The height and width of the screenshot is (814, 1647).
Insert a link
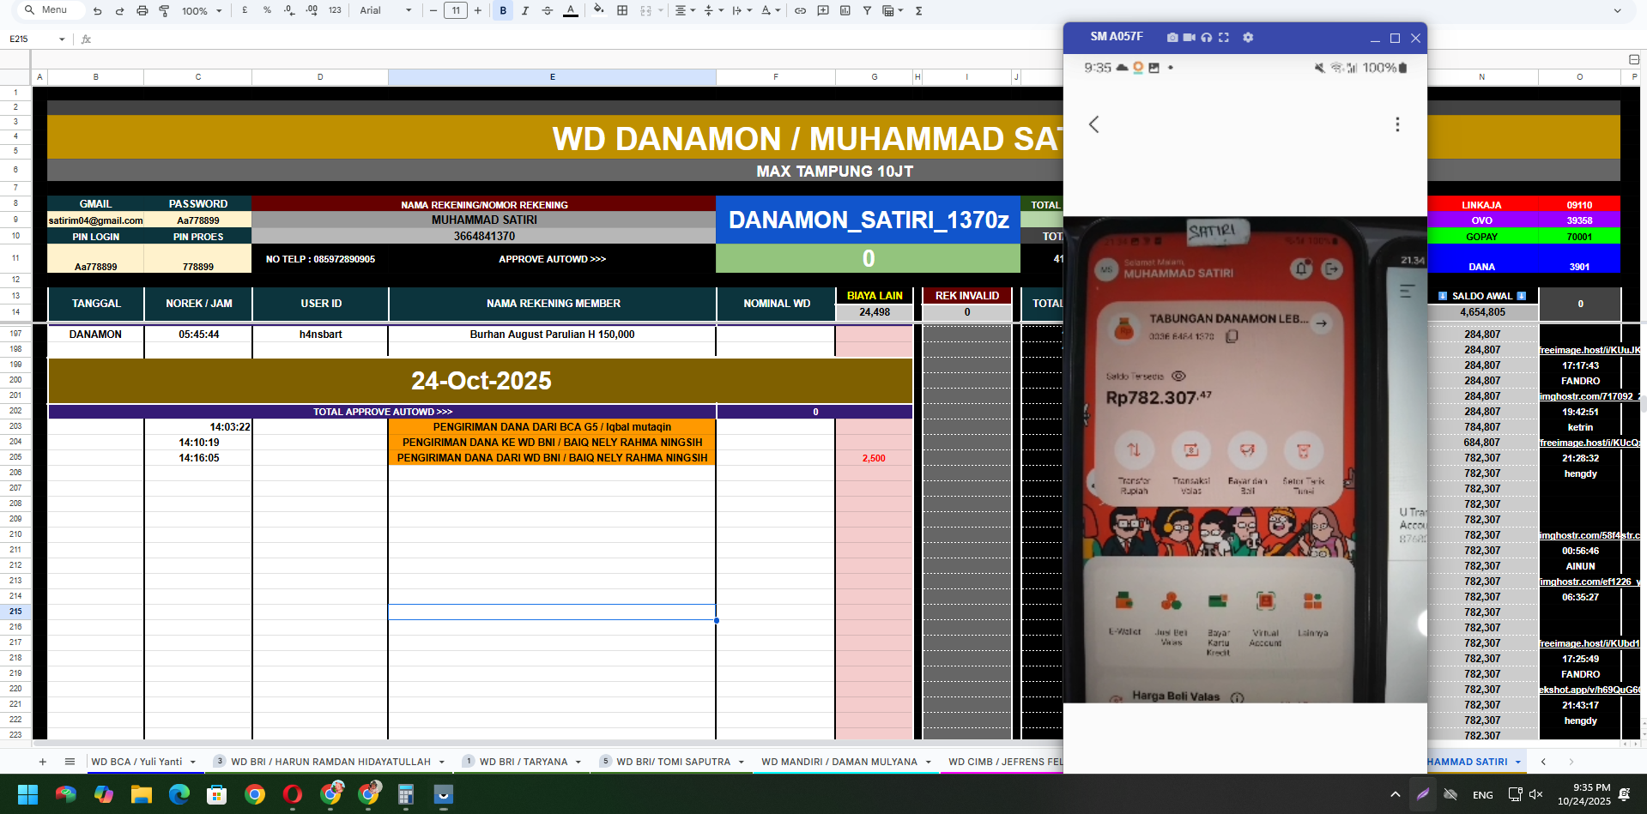pos(800,10)
